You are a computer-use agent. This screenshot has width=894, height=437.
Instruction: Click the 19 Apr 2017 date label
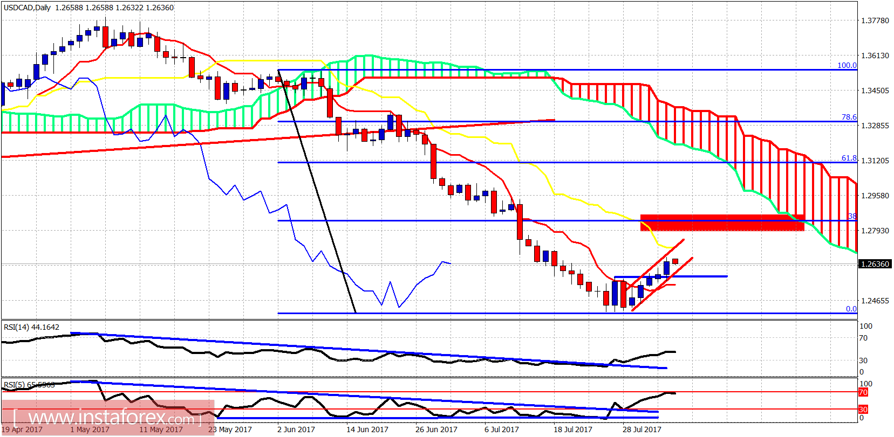pos(22,429)
